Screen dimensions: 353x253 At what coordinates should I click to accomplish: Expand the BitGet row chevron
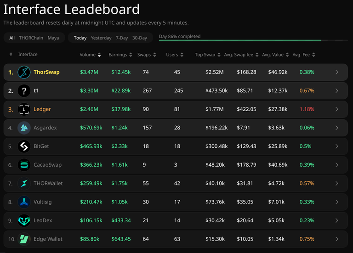coord(337,146)
